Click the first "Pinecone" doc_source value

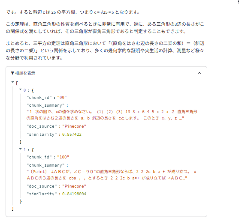pyautogui.click(x=74, y=126)
